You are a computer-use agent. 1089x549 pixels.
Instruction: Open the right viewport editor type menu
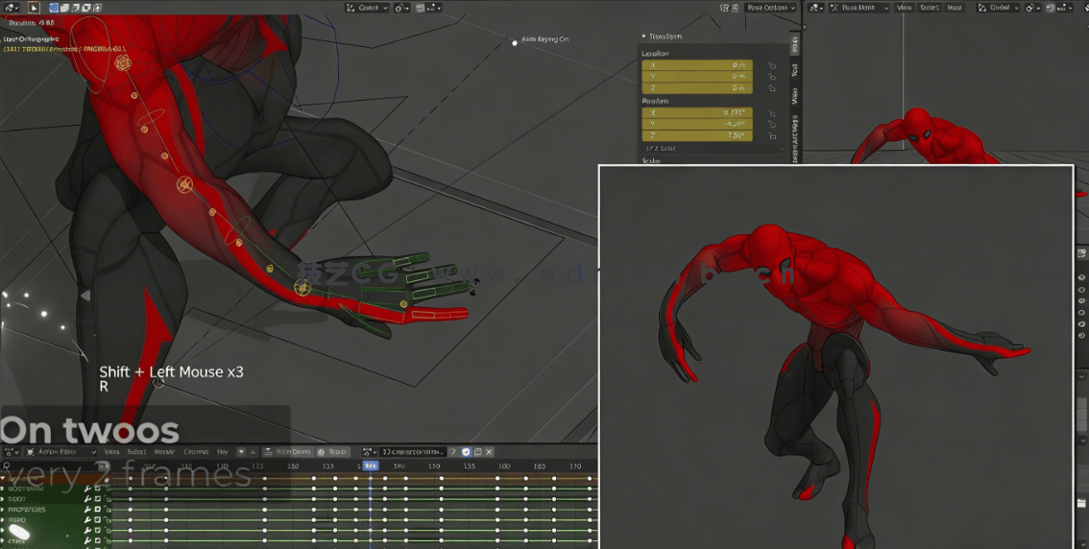816,8
